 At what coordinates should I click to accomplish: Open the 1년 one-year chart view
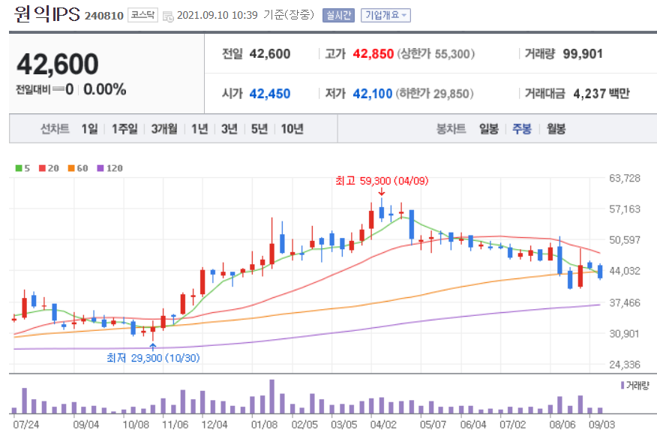199,129
